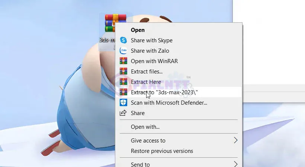
Task: Click the blue Zalo logo icon
Action: pos(123,51)
